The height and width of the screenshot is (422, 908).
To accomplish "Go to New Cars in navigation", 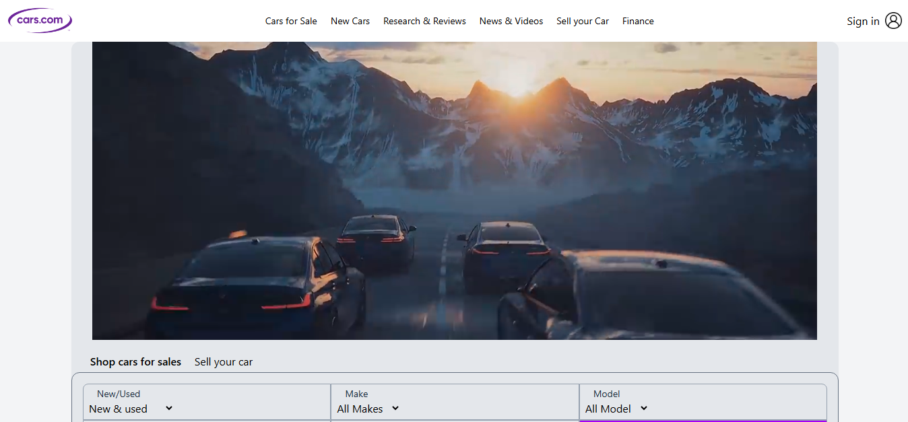I will point(350,21).
